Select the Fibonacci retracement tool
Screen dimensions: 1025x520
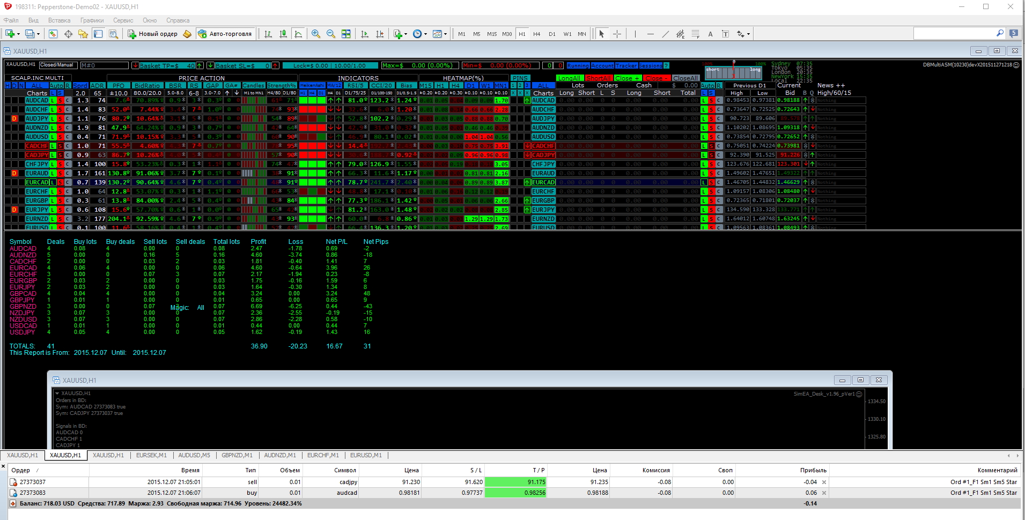point(695,34)
